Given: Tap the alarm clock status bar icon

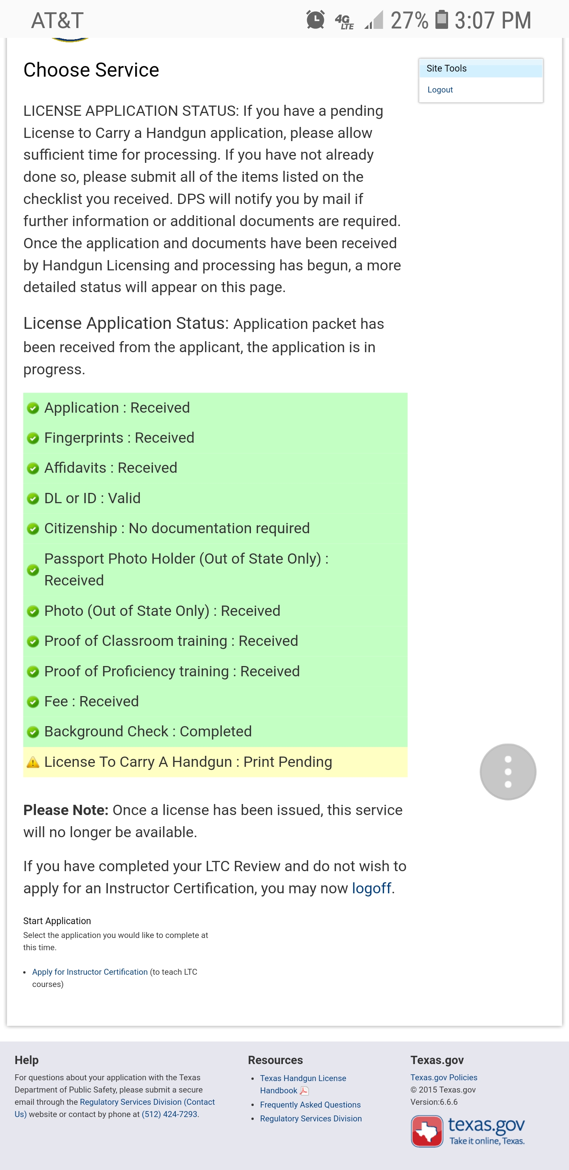Looking at the screenshot, I should tap(315, 20).
